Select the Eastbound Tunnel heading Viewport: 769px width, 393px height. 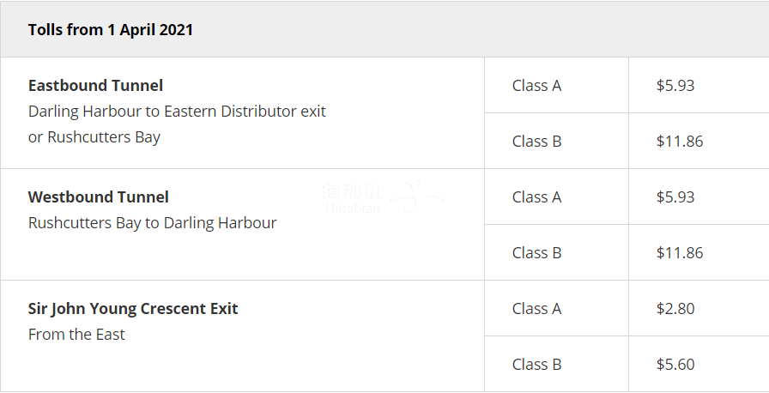click(95, 86)
